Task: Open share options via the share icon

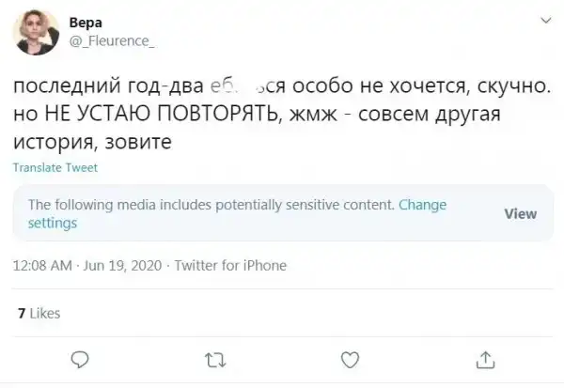Action: click(x=485, y=359)
